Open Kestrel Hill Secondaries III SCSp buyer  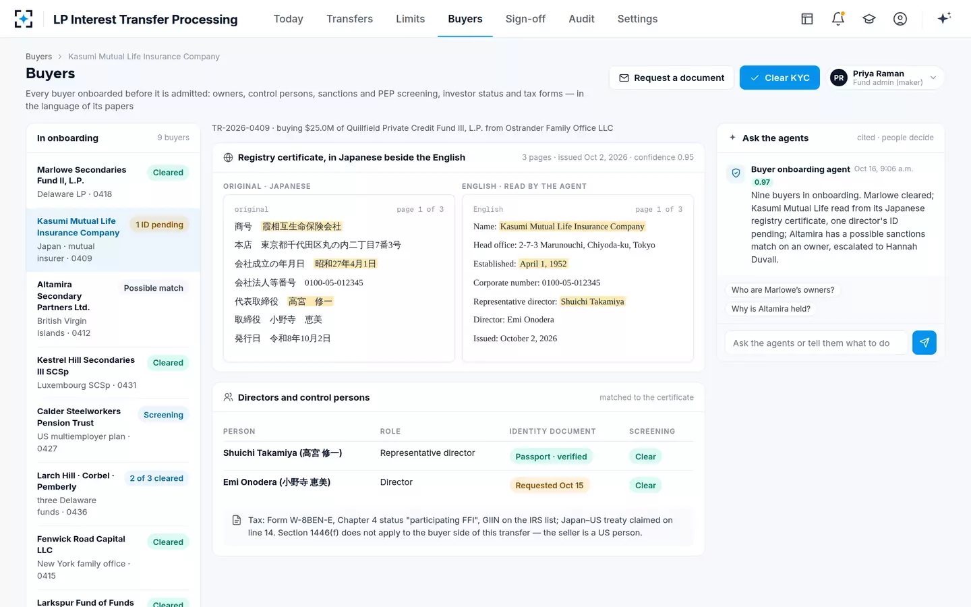pos(113,372)
